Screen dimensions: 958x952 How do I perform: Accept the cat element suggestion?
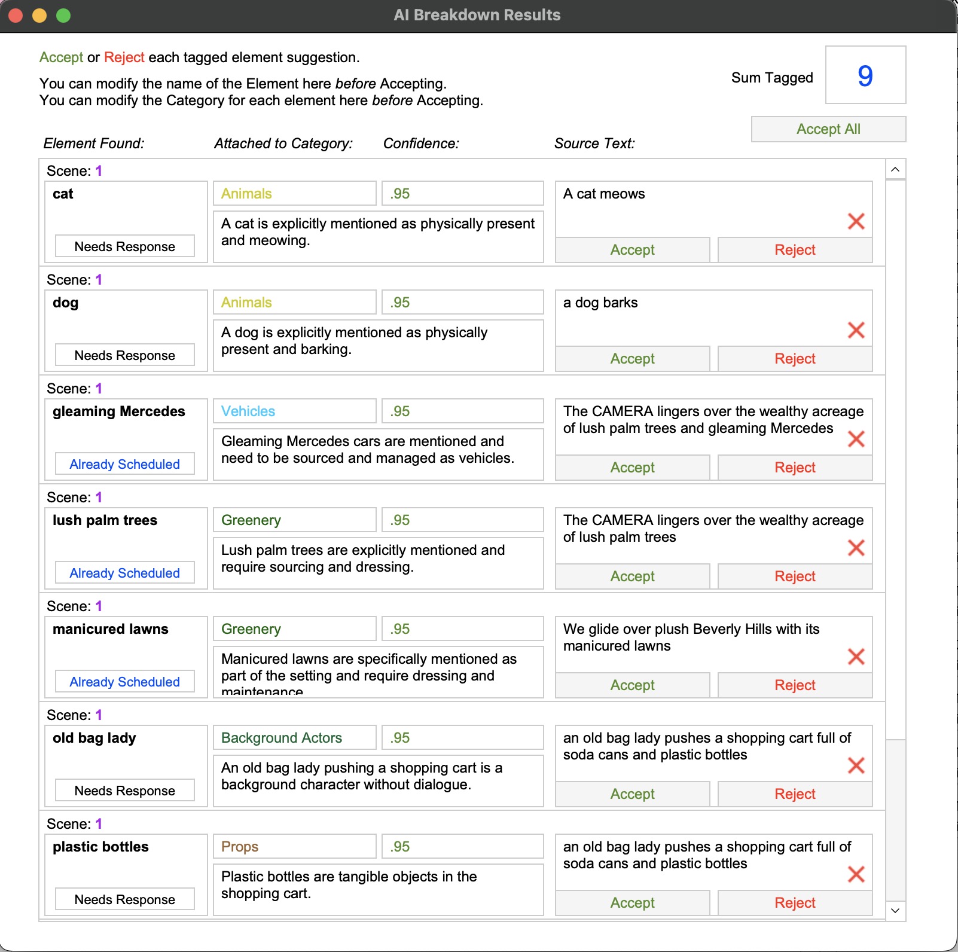[x=633, y=250]
